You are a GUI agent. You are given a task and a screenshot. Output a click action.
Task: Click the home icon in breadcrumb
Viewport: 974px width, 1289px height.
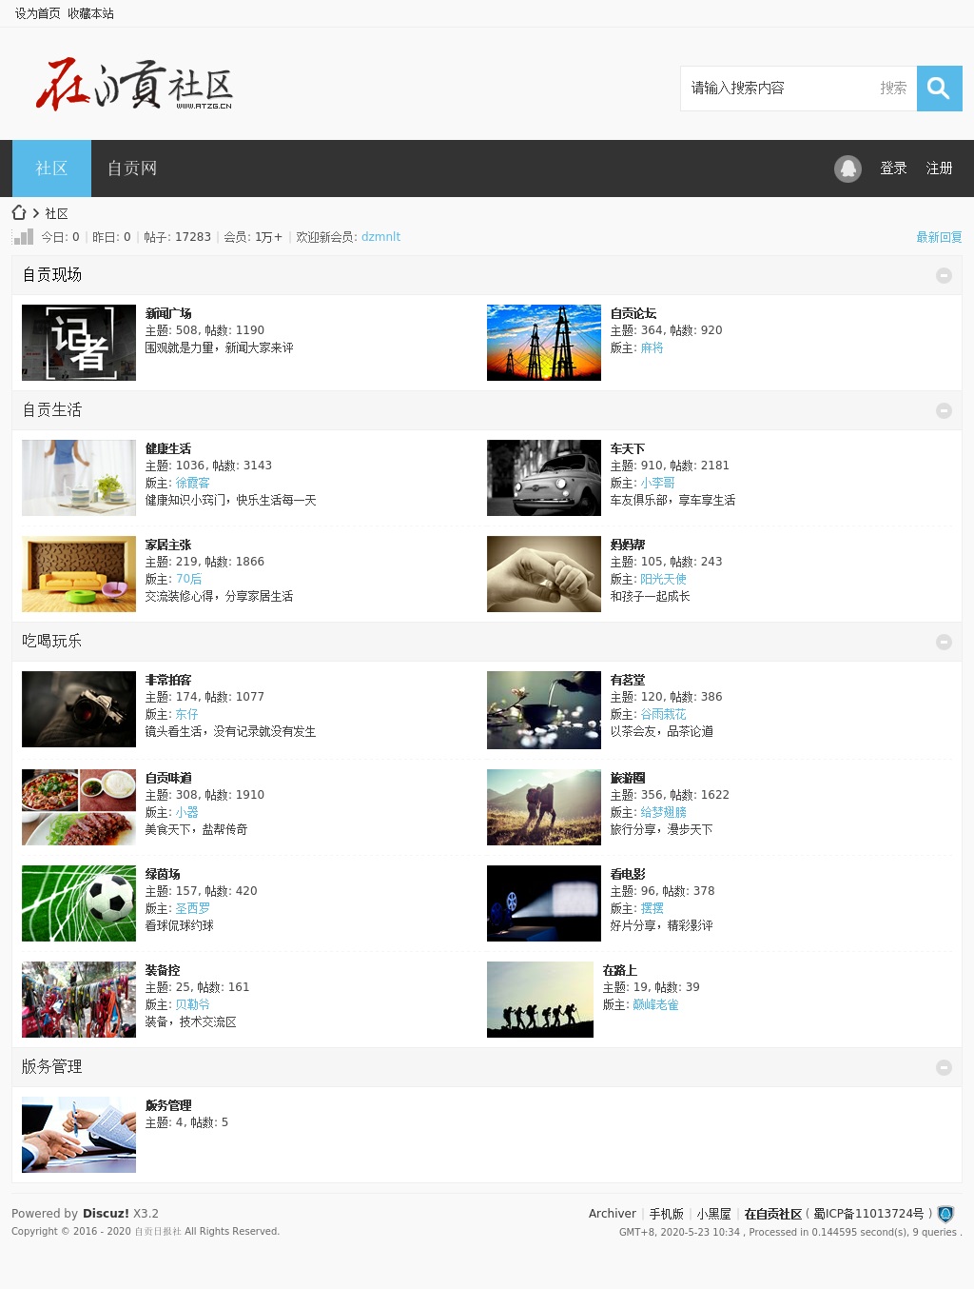coord(19,212)
